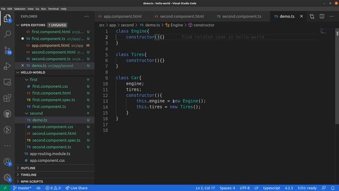Start Live Share session
339x191 pixels.
(76, 188)
